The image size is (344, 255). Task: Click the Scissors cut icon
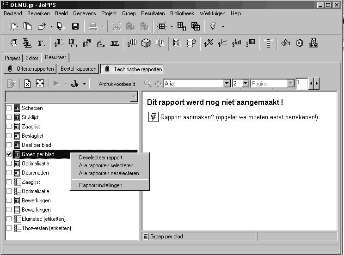[117, 26]
